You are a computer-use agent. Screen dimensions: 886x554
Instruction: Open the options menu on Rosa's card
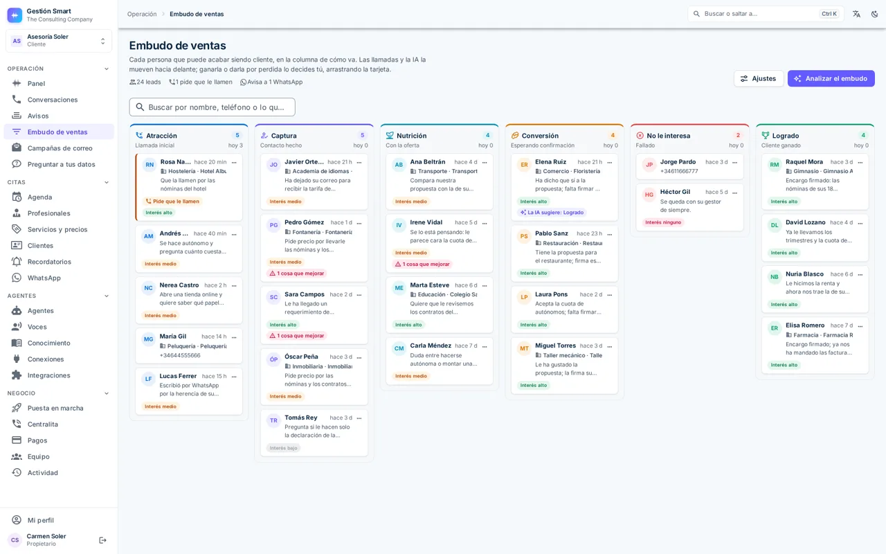[234, 163]
